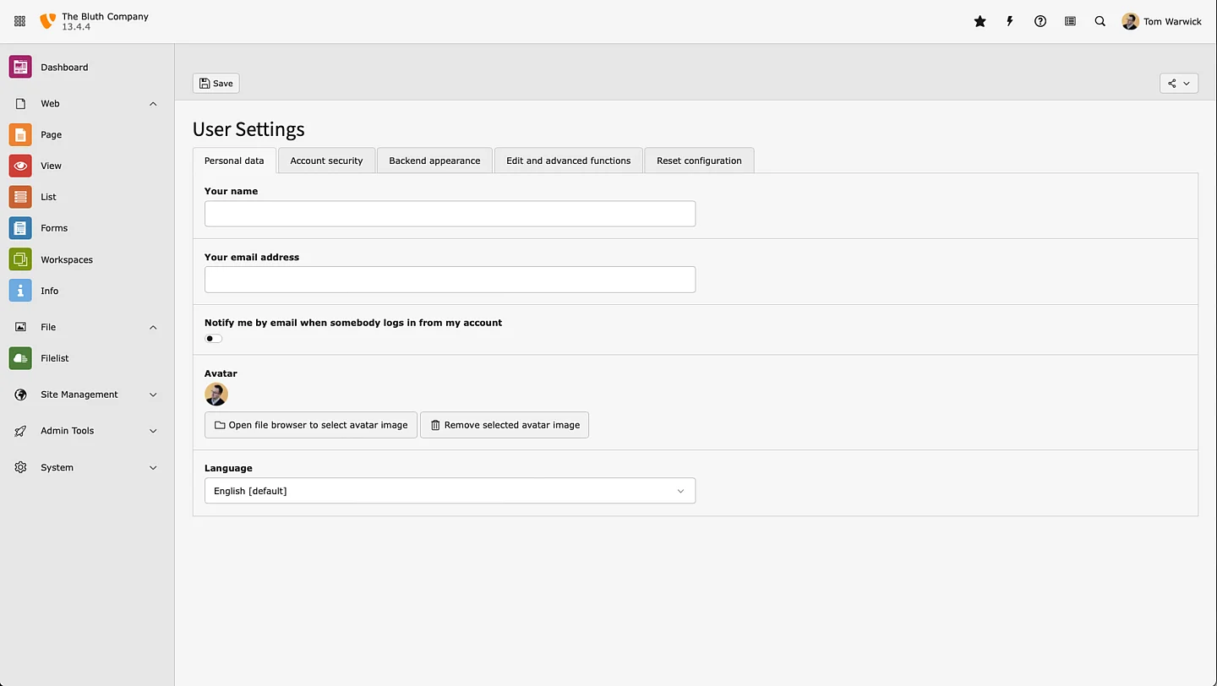Toggle email notification on login switch
This screenshot has width=1217, height=686.
coord(214,339)
